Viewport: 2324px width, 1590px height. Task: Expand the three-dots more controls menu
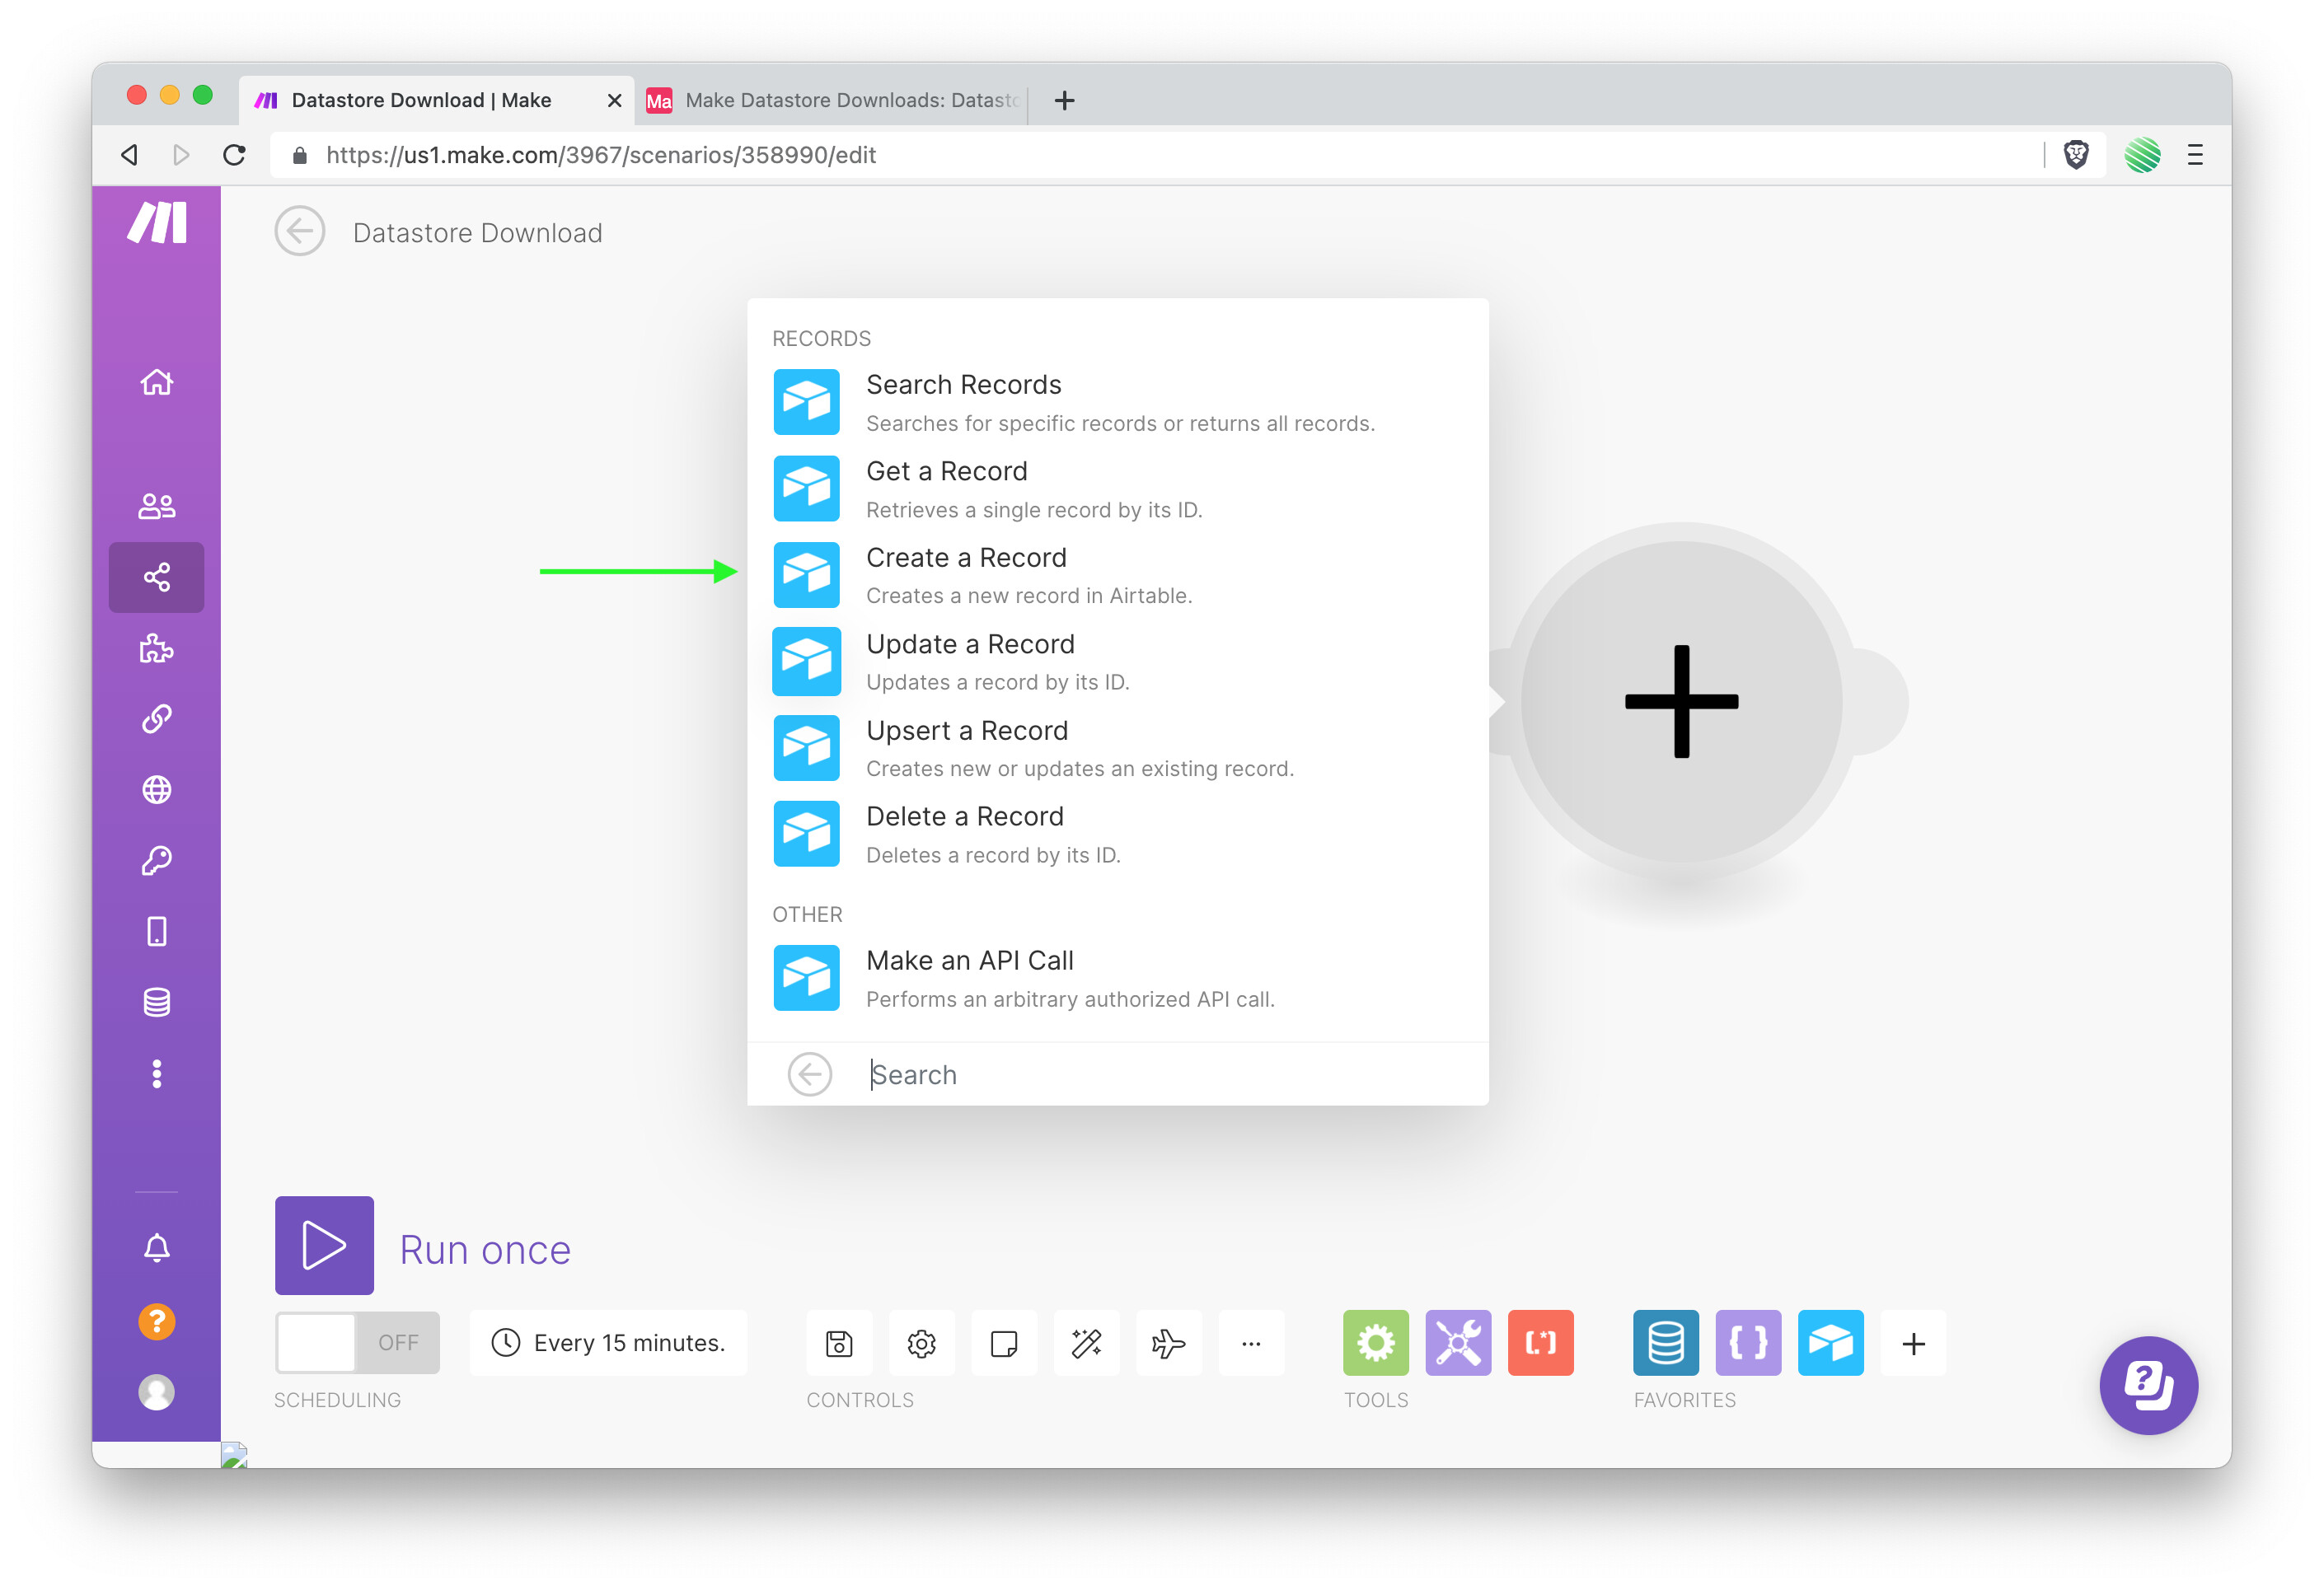tap(1250, 1343)
